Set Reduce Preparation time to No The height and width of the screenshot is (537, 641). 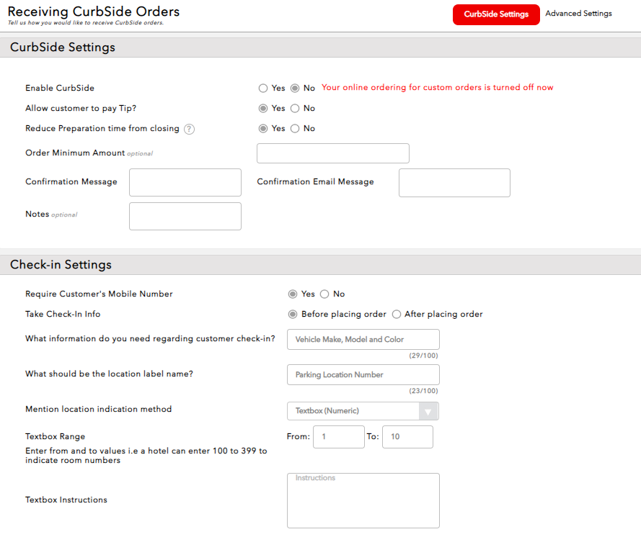(295, 128)
